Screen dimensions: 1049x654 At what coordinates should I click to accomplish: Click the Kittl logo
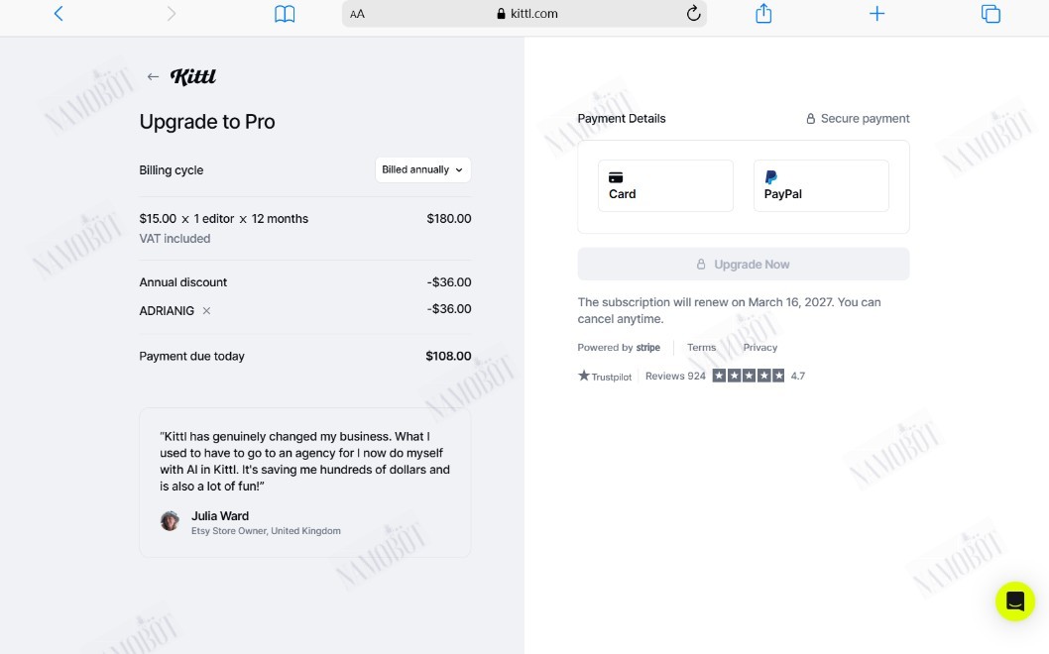coord(193,77)
